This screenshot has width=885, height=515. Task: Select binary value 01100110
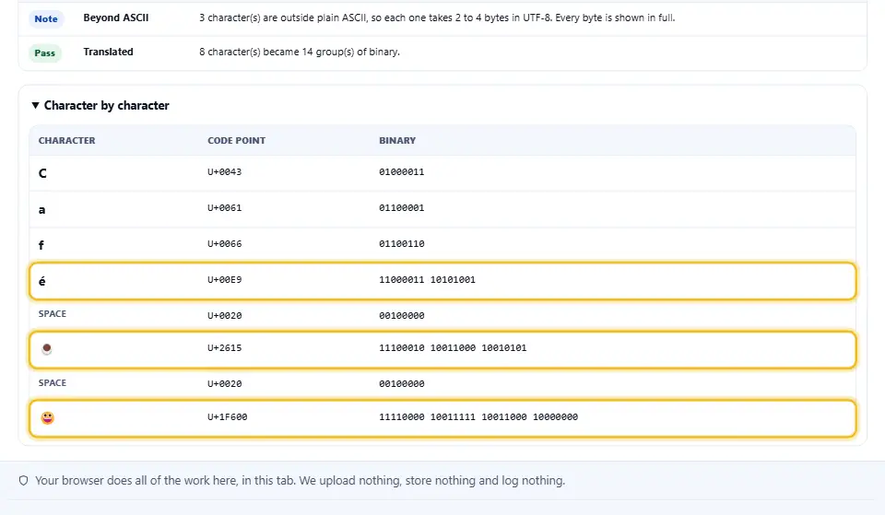(401, 244)
